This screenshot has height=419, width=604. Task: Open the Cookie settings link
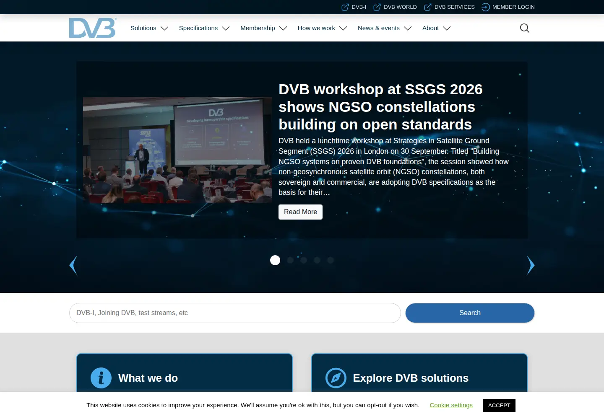[451, 405]
